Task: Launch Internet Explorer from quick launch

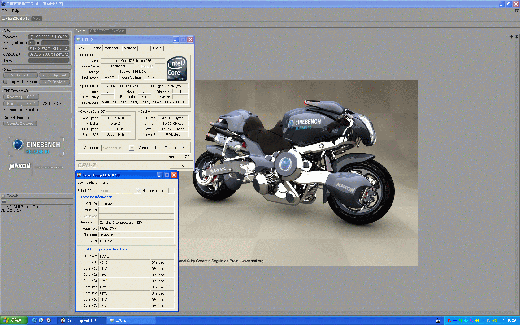Action: point(34,320)
